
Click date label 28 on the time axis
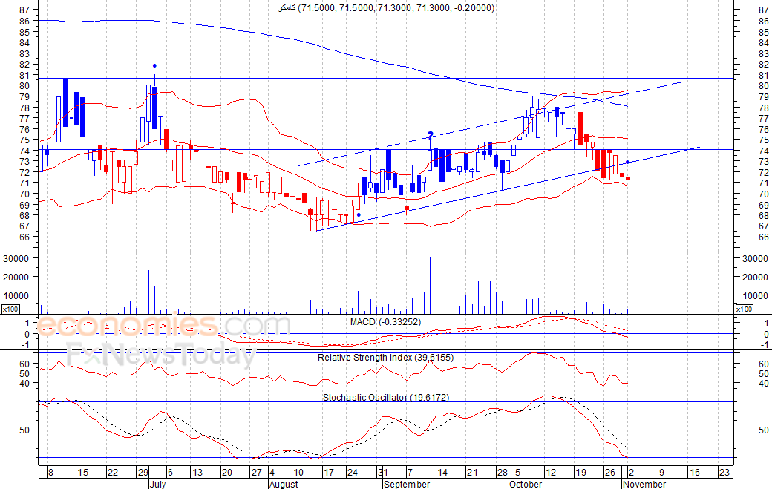pyautogui.click(x=503, y=472)
